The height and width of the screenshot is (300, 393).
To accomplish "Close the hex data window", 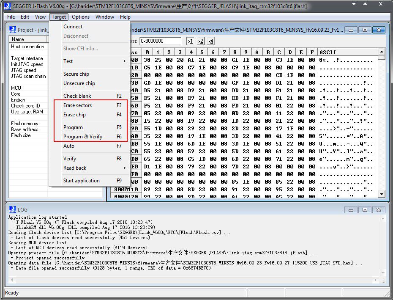I will [379, 30].
